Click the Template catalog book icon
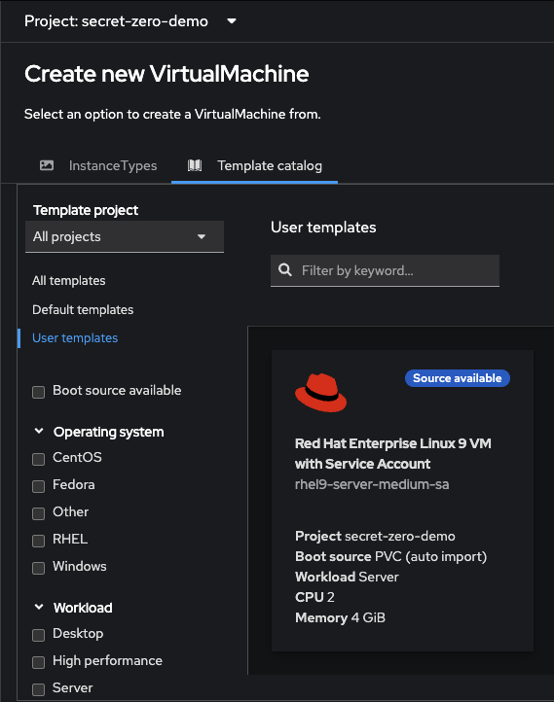Viewport: 554px width, 702px height. pos(195,165)
